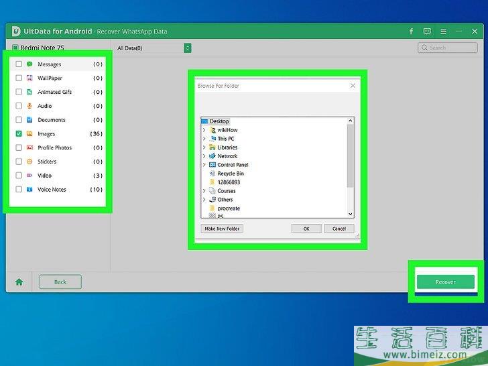The height and width of the screenshot is (366, 488).
Task: Click the Control Panel icon
Action: tap(212, 165)
